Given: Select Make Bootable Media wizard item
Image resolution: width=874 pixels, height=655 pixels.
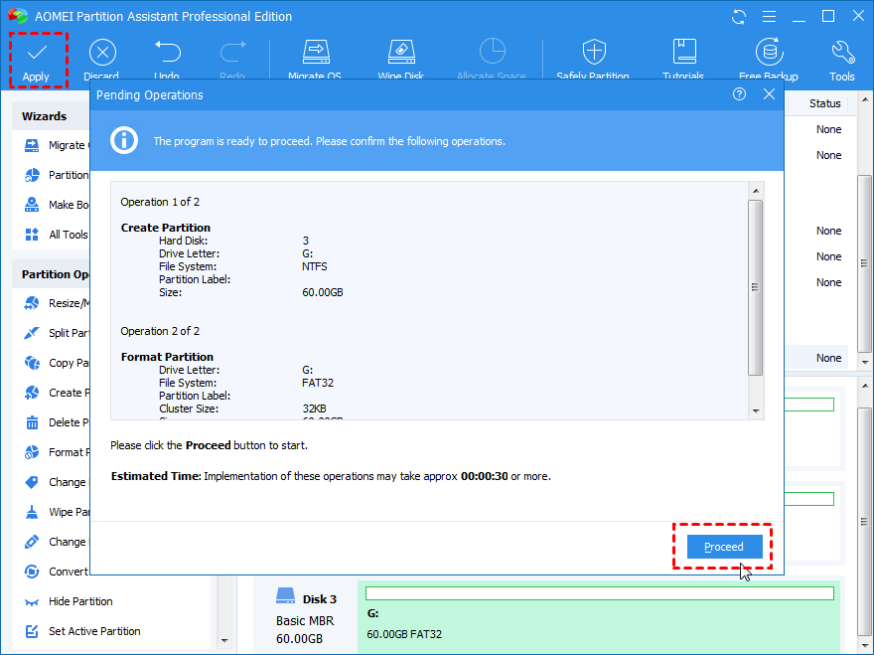Looking at the screenshot, I should click(x=57, y=205).
